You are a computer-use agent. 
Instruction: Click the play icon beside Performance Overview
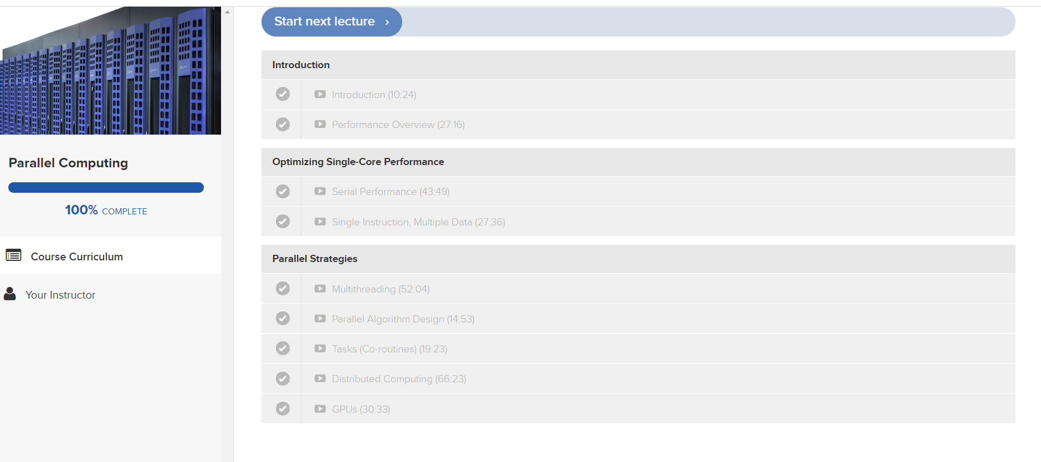click(320, 124)
